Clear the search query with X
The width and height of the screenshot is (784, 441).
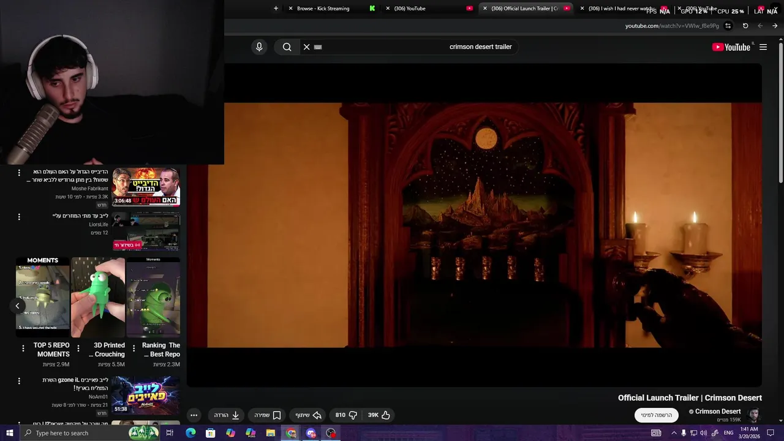[x=306, y=47]
